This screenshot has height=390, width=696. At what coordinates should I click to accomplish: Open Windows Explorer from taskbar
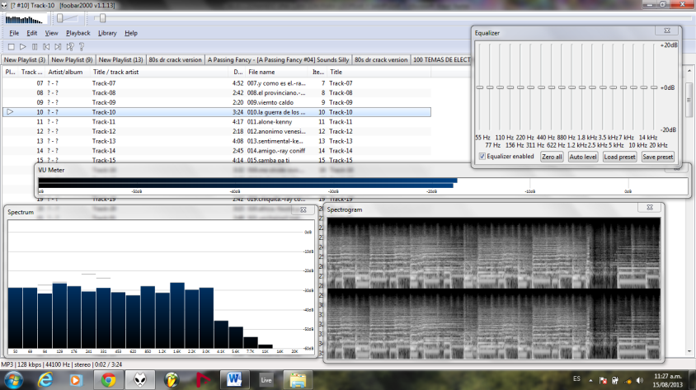298,380
